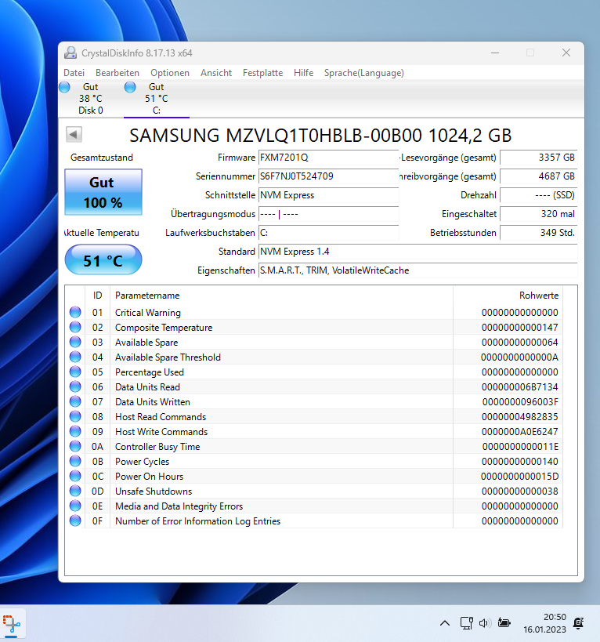Click Drehzahl value ---- (SSD)
600x642 pixels.
point(538,195)
